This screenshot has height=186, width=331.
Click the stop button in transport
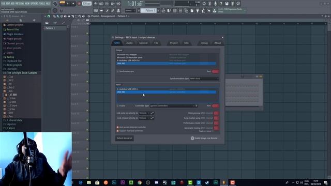tap(73, 4)
